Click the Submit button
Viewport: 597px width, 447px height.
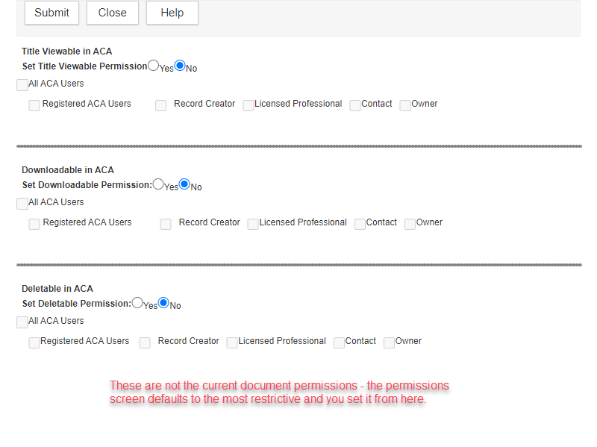(51, 13)
